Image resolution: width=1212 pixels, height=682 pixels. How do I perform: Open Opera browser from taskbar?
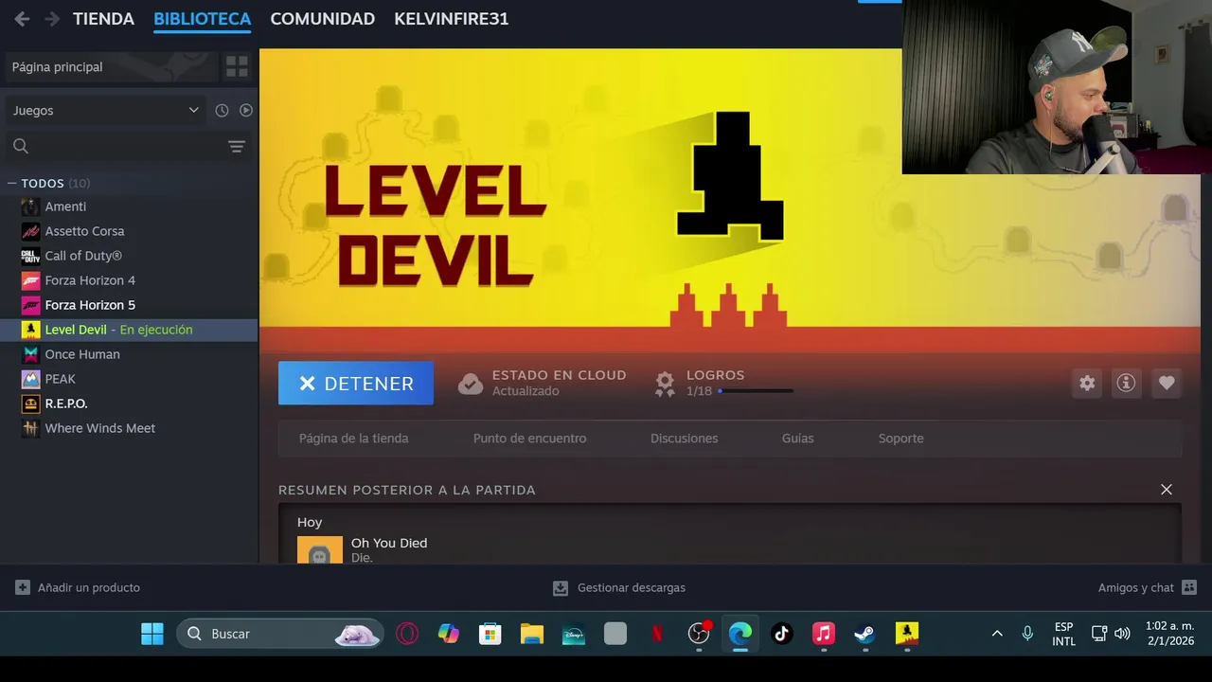(407, 634)
